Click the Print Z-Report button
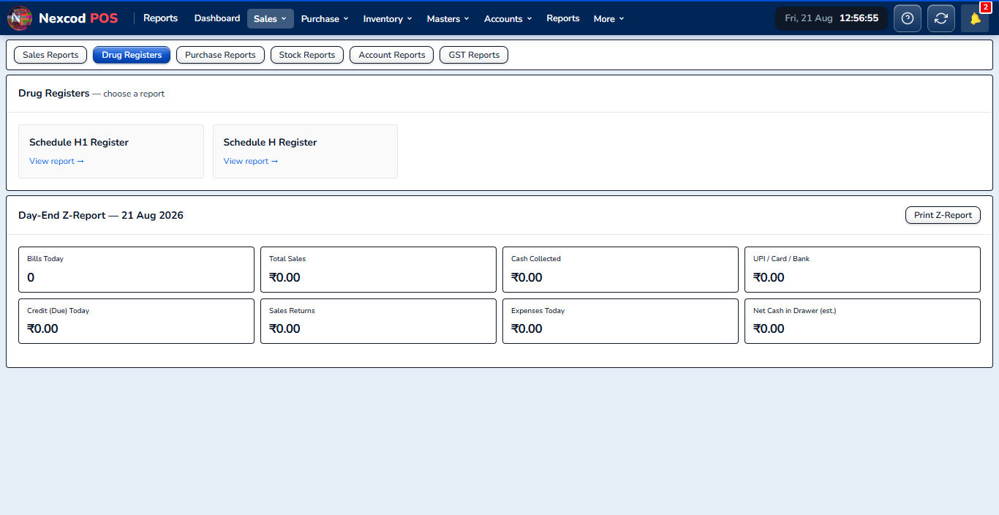The width and height of the screenshot is (999, 515). point(943,215)
